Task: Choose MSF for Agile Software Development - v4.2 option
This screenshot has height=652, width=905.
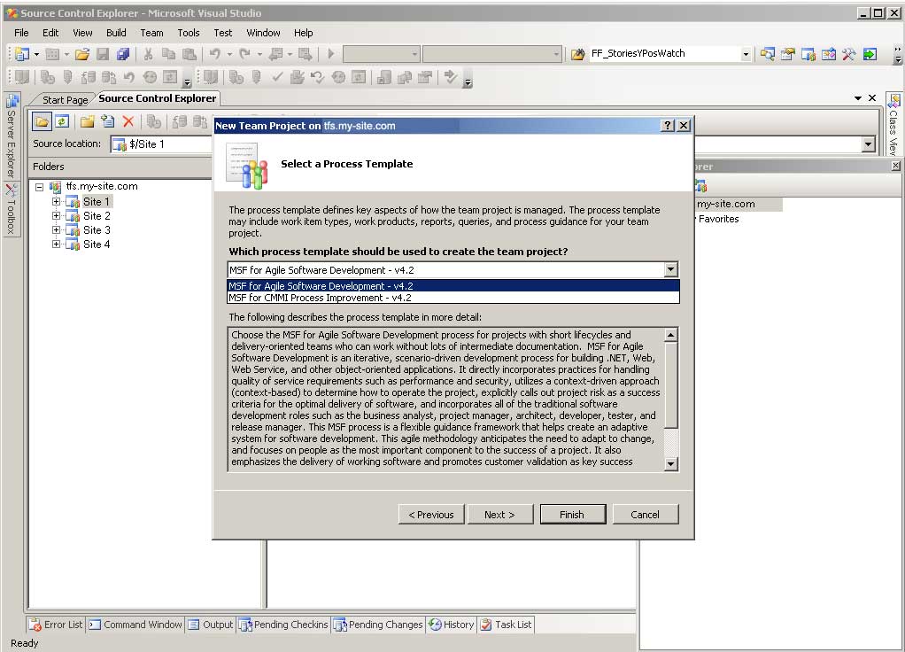Action: [x=453, y=286]
